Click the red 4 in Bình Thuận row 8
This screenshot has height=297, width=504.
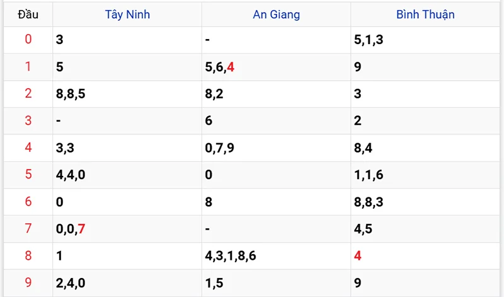click(x=358, y=256)
